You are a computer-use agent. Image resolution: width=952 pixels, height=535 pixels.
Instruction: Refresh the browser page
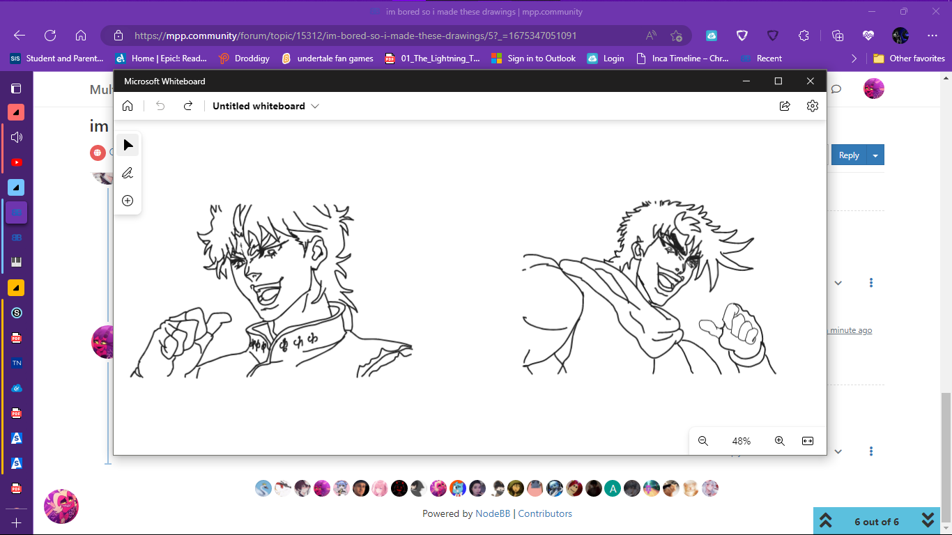[x=50, y=36]
